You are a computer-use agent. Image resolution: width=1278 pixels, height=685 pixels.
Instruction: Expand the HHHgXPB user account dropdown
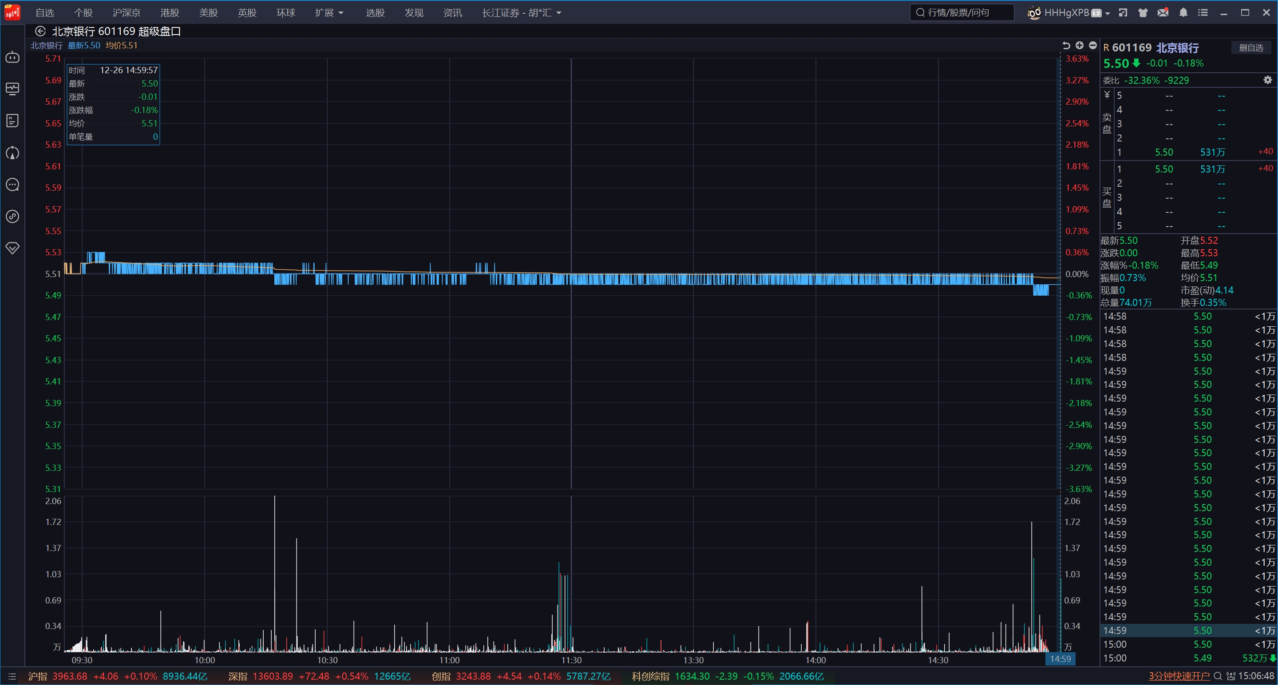click(x=1108, y=13)
